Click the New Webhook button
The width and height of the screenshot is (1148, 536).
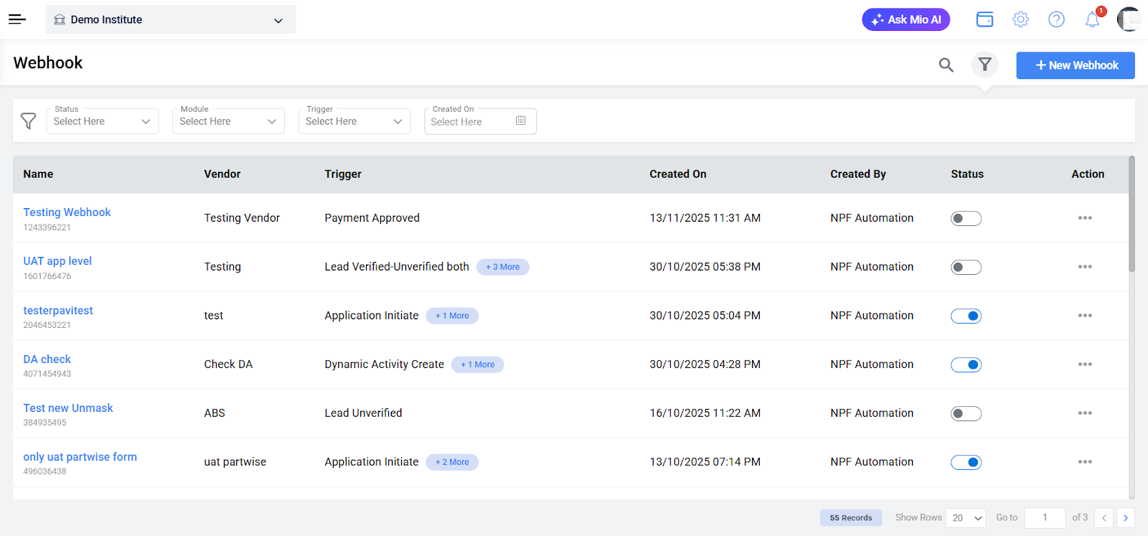(1075, 65)
